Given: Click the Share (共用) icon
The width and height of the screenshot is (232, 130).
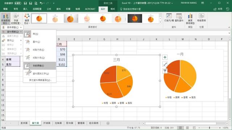Looking at the screenshot, I should pos(218,9).
